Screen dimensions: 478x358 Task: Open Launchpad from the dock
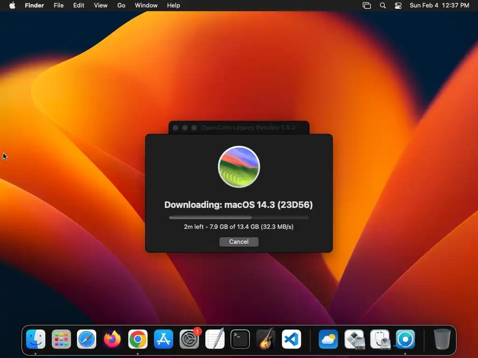tap(61, 339)
